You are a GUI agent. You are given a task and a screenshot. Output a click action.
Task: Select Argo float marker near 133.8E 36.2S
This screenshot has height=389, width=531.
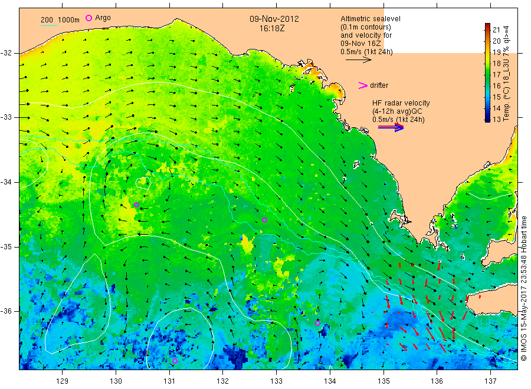(x=317, y=324)
